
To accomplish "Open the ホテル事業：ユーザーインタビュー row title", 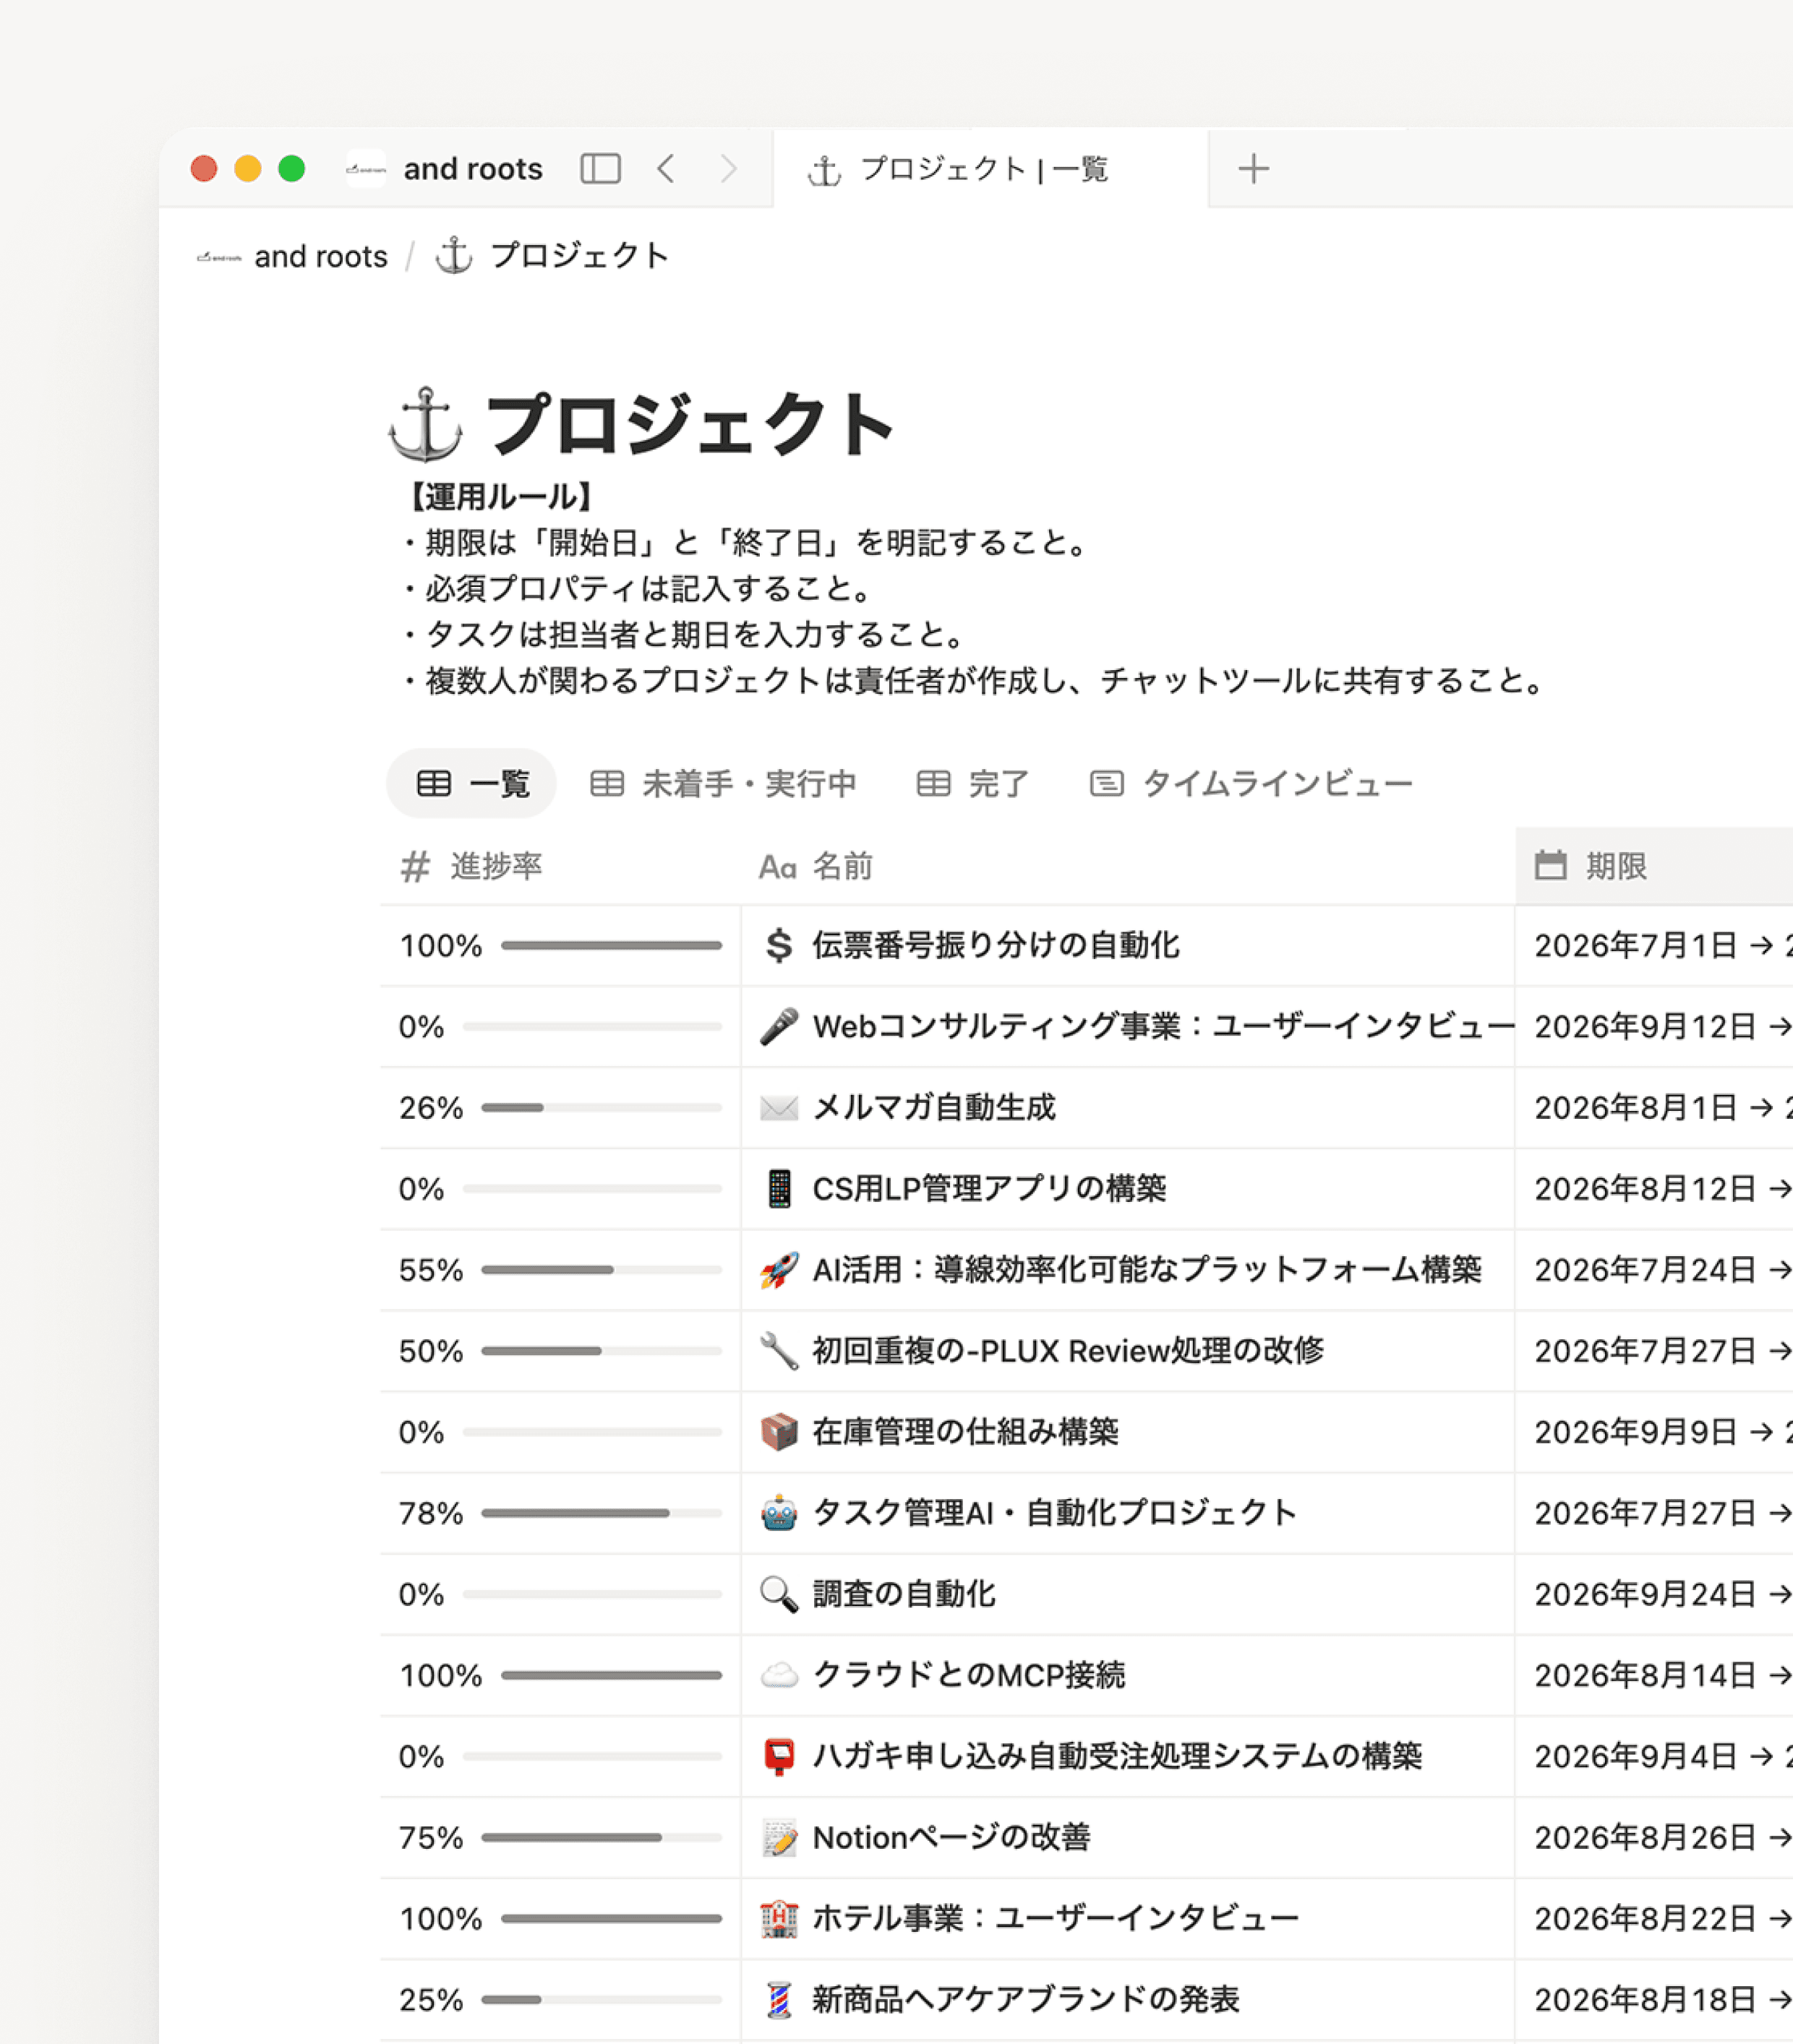I will [1055, 1918].
